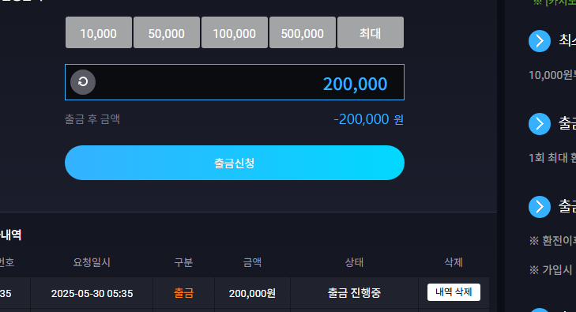Choose the 500,000 preset amount
The image size is (576, 312).
303,32
